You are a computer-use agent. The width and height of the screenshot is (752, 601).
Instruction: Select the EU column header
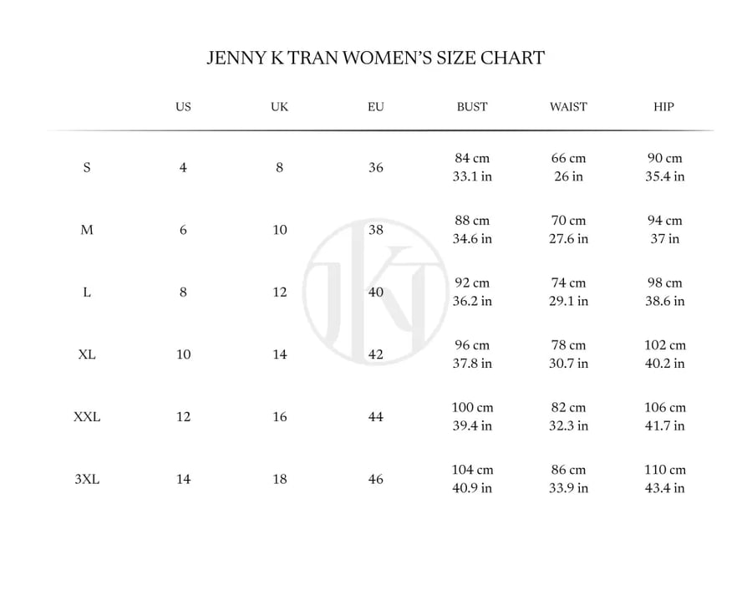click(376, 106)
